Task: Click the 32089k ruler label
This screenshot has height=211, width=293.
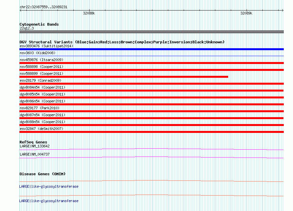Action: (246, 13)
